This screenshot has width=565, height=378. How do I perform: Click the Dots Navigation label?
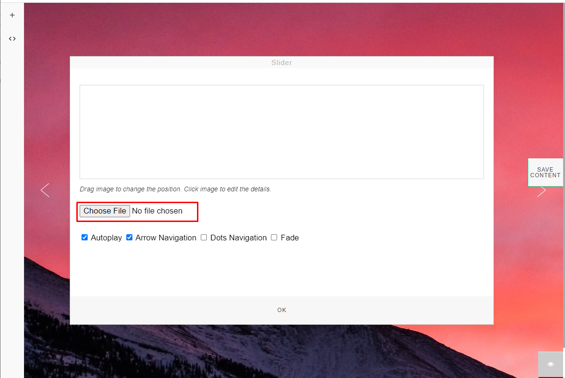click(x=238, y=238)
